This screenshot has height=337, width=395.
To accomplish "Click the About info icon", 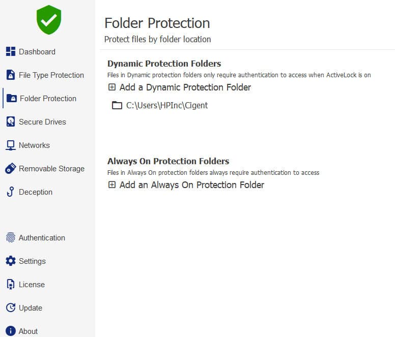I will tap(11, 331).
